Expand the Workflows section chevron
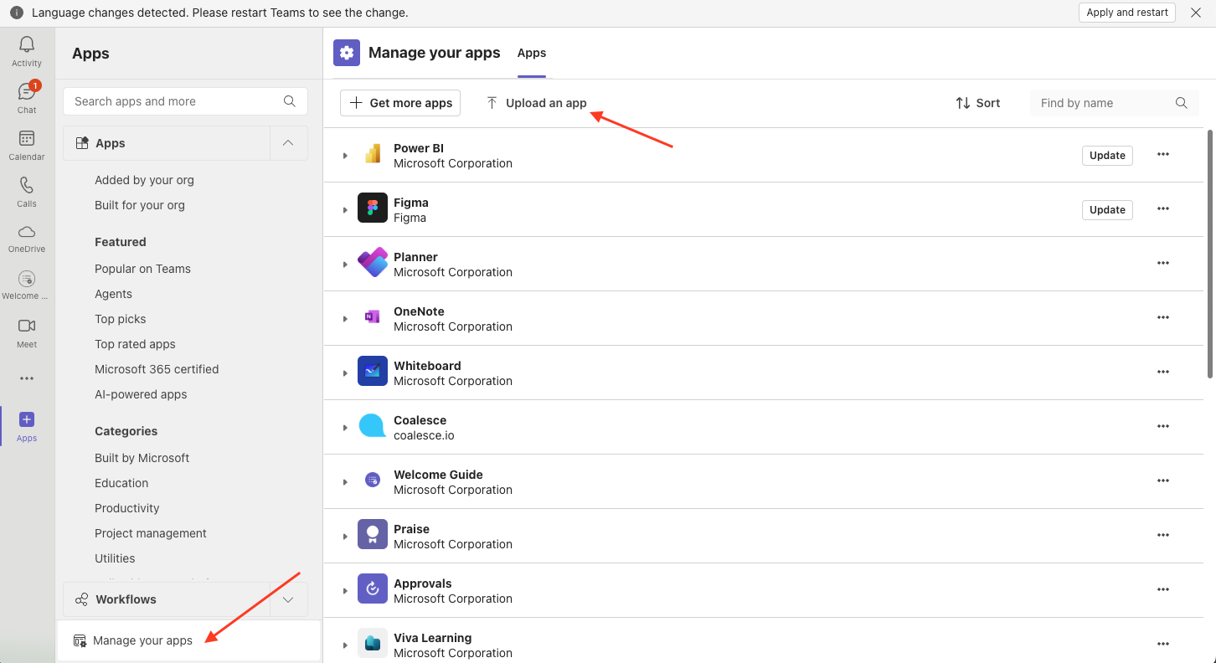Image resolution: width=1216 pixels, height=663 pixels. coord(288,599)
